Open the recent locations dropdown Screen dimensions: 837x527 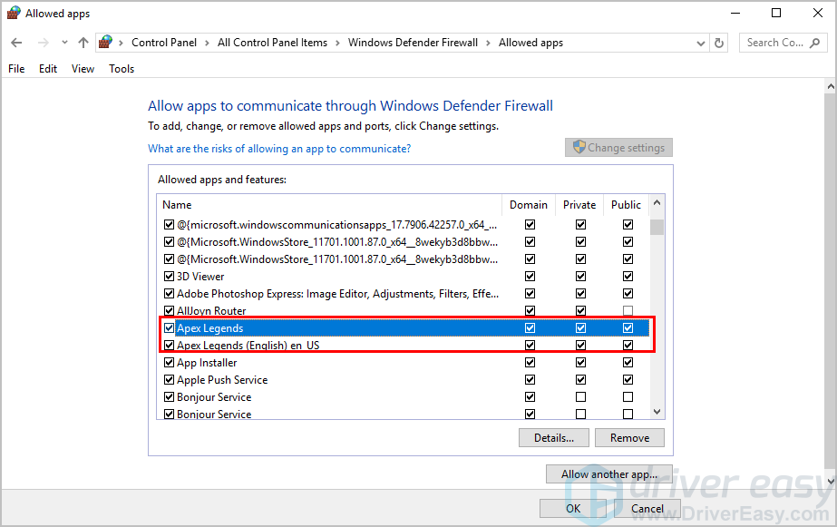(x=64, y=43)
